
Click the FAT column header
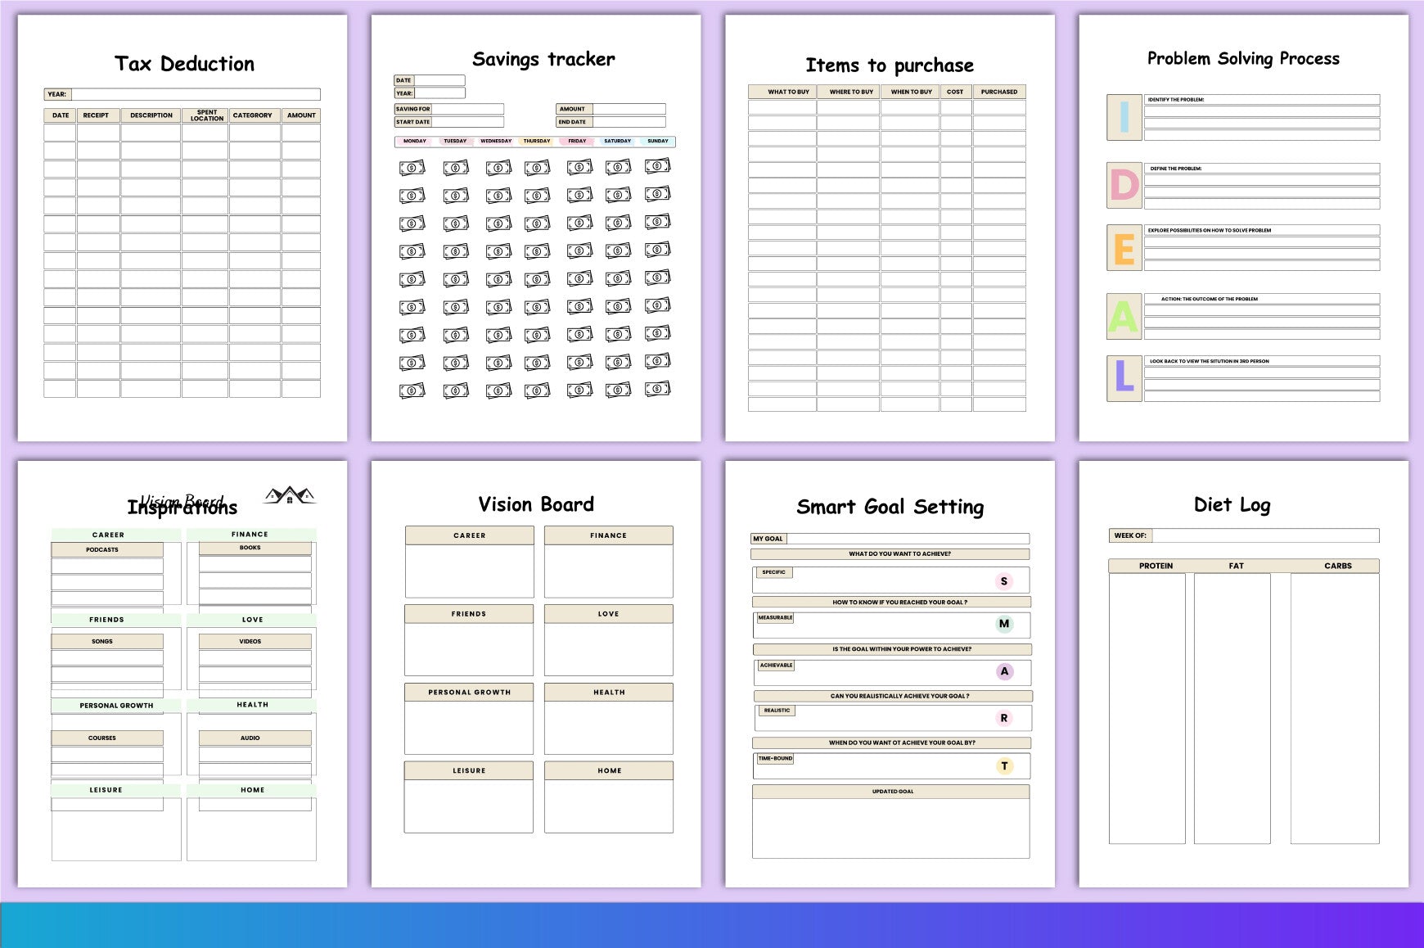[1236, 566]
